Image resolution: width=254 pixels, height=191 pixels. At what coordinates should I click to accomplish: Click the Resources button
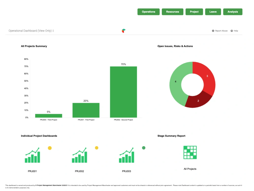[x=172, y=11]
